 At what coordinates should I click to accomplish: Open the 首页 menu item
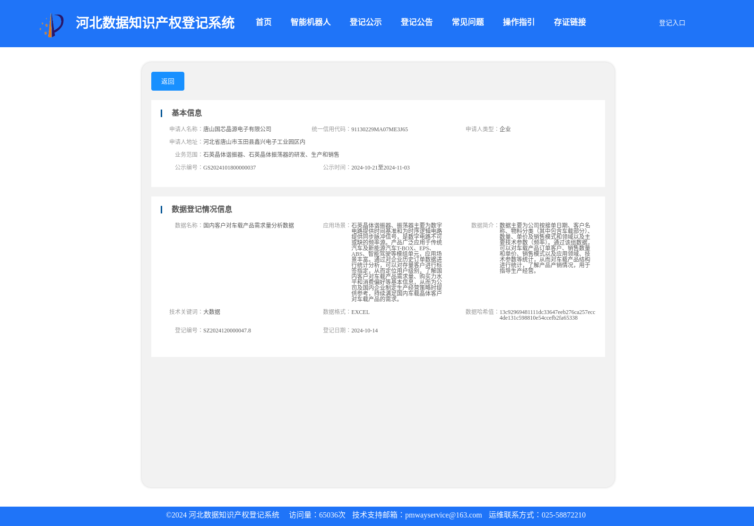tap(263, 22)
